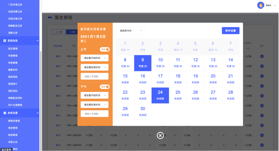Toggle the 上午 接诊 switch
The width and height of the screenshot is (279, 151).
(105, 49)
